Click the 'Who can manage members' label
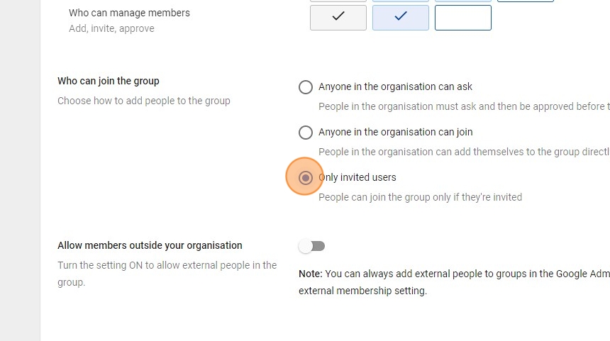610x341 pixels. [129, 13]
